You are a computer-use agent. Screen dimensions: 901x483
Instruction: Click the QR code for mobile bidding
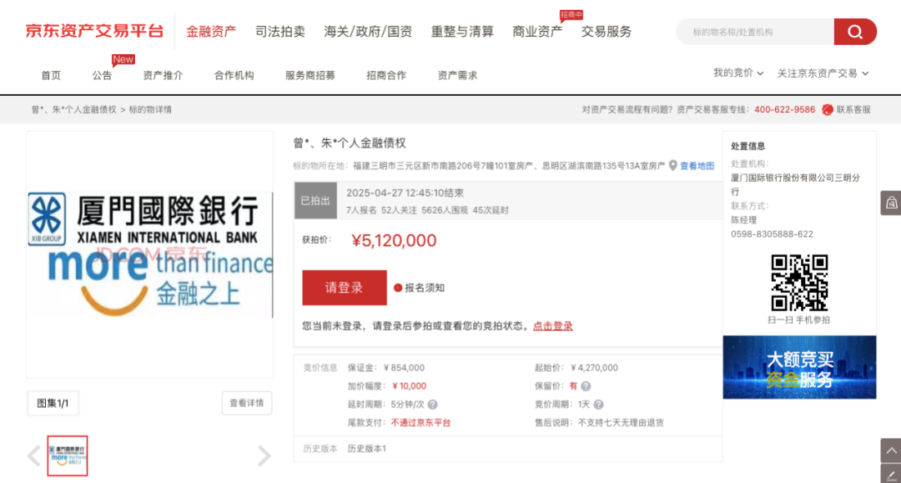pyautogui.click(x=799, y=283)
